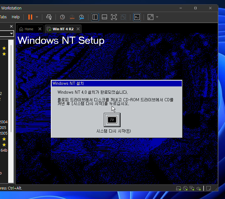Enter full screen mode

(x=114, y=17)
